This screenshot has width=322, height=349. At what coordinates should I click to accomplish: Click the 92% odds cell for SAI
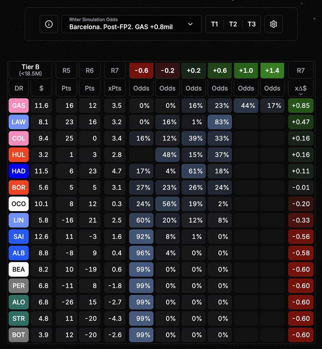141,236
